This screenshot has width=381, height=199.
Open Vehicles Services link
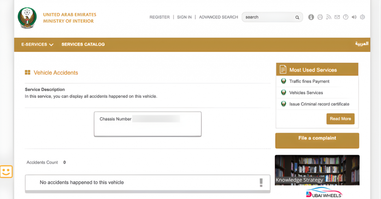tap(306, 93)
